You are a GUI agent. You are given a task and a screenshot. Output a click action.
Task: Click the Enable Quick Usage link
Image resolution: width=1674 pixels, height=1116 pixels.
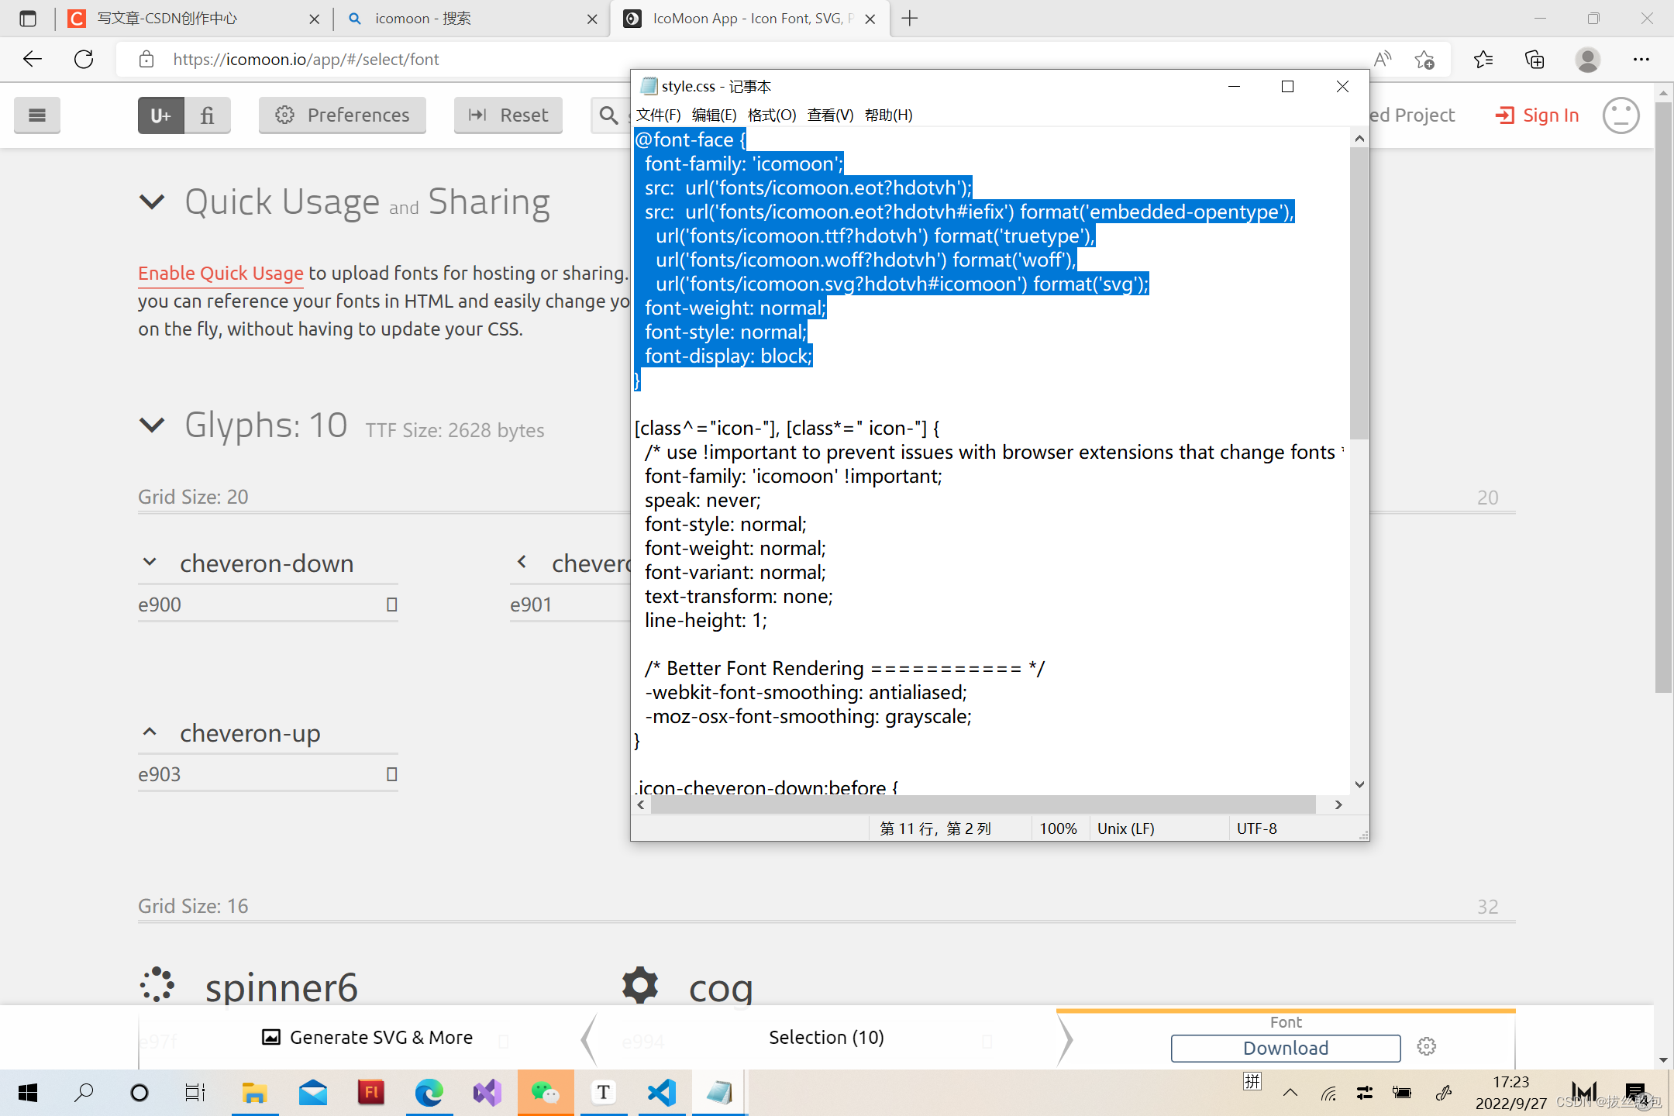click(x=220, y=274)
